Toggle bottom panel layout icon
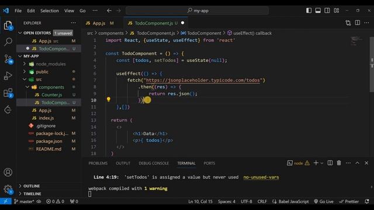 (x=318, y=10)
